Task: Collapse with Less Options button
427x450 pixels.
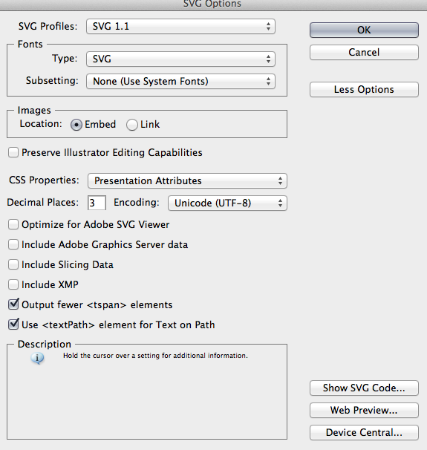Action: (364, 90)
